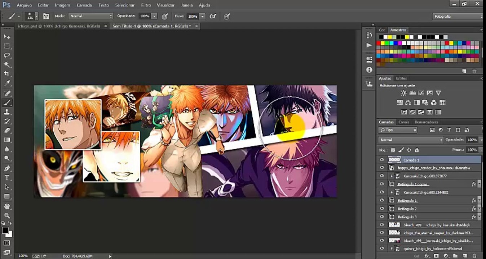486x259 pixels.
Task: Open the brush Modo dropdown
Action: click(91, 16)
